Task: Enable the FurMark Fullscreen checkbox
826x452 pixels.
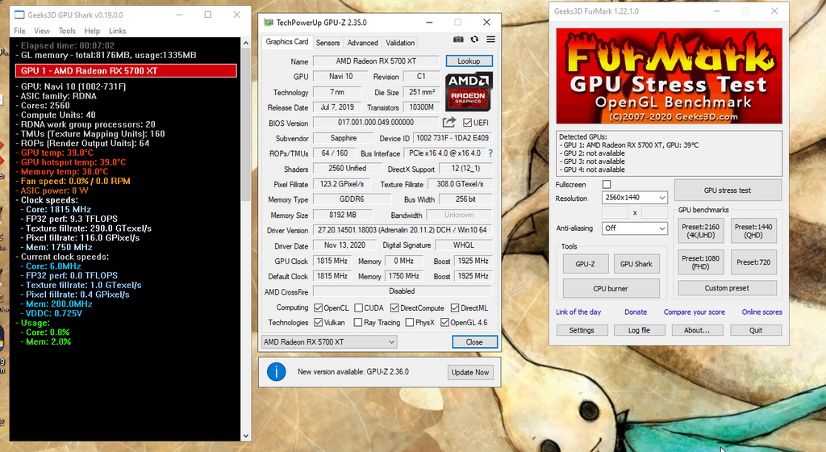Action: 607,184
